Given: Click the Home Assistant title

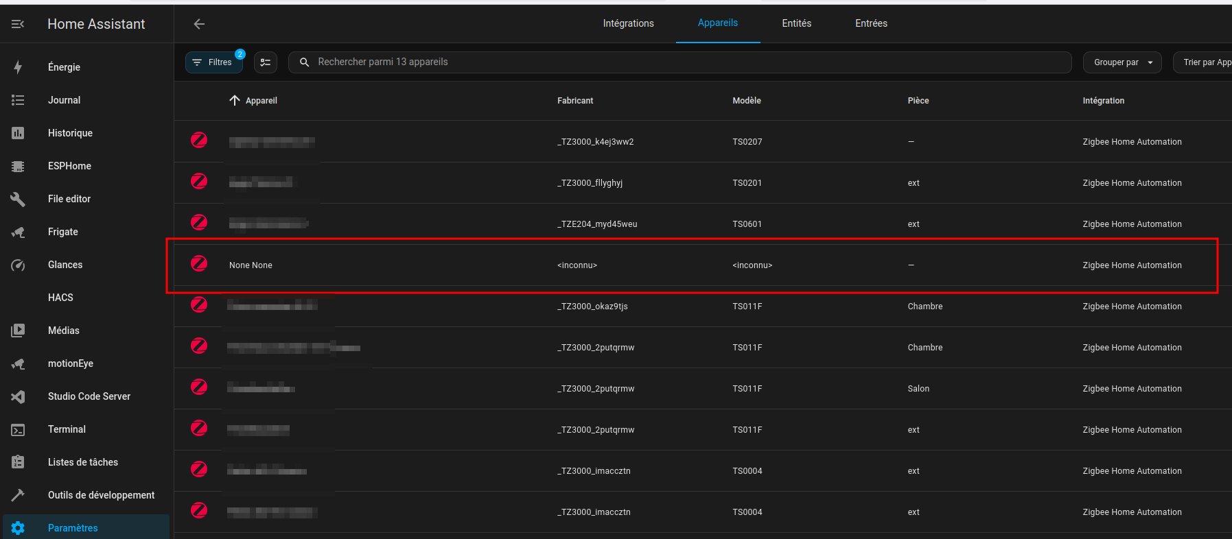Looking at the screenshot, I should coord(96,24).
